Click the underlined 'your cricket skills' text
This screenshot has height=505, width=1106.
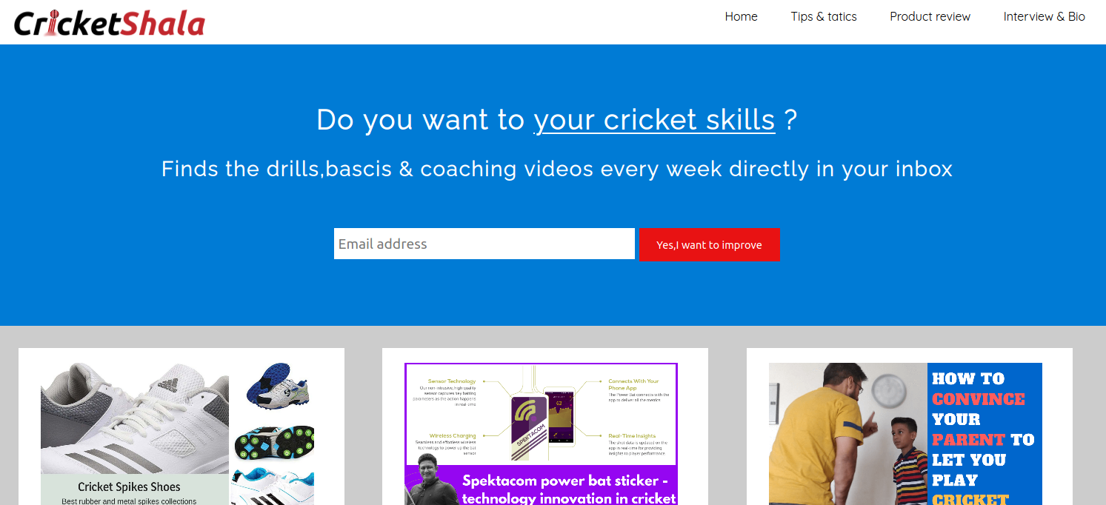coord(654,120)
